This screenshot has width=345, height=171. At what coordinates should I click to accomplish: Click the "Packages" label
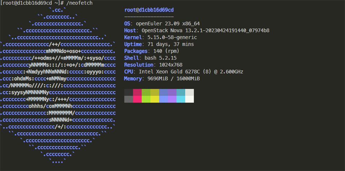coord(136,51)
